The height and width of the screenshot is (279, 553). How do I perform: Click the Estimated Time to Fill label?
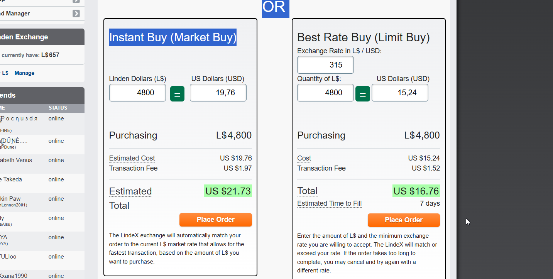click(x=329, y=203)
